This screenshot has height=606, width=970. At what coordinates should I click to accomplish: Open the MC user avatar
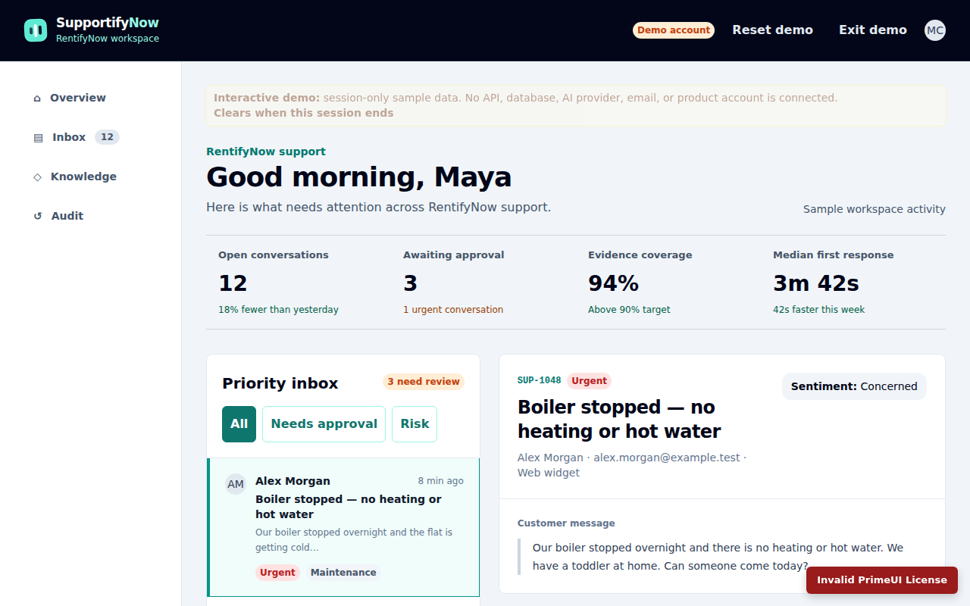(x=935, y=30)
